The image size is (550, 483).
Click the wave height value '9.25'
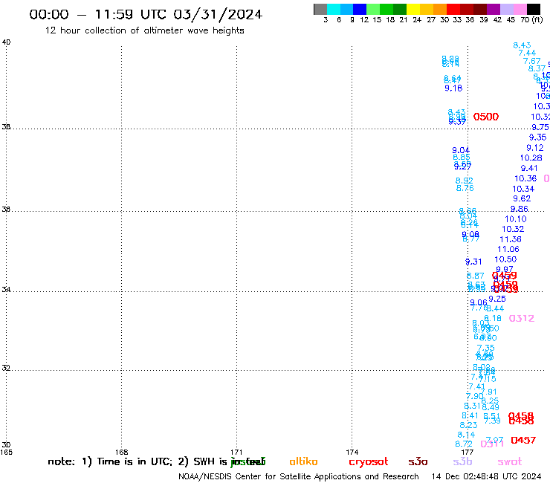click(497, 299)
